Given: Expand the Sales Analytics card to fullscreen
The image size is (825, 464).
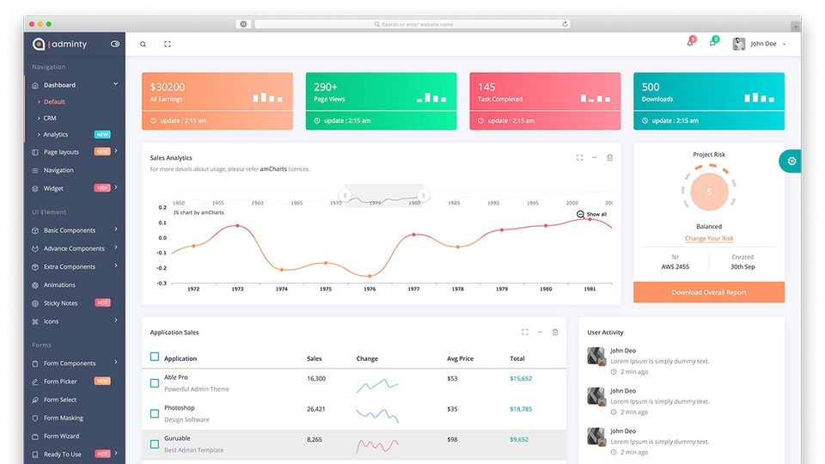Looking at the screenshot, I should pyautogui.click(x=579, y=157).
